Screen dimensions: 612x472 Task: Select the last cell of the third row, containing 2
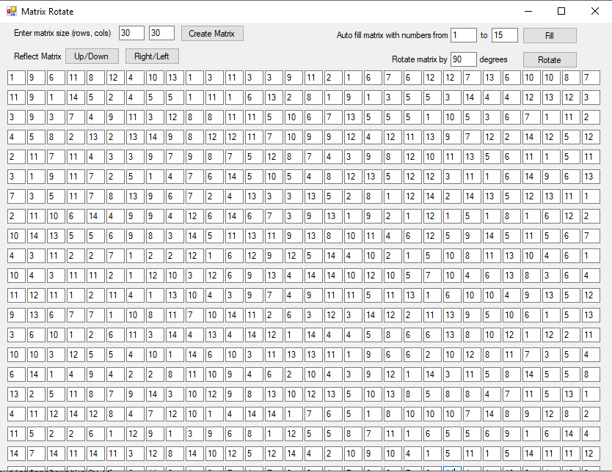(591, 117)
